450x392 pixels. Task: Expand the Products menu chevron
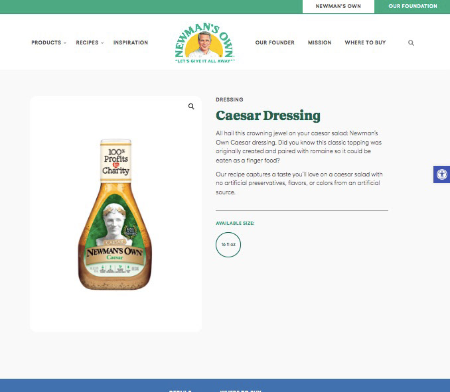coord(65,43)
